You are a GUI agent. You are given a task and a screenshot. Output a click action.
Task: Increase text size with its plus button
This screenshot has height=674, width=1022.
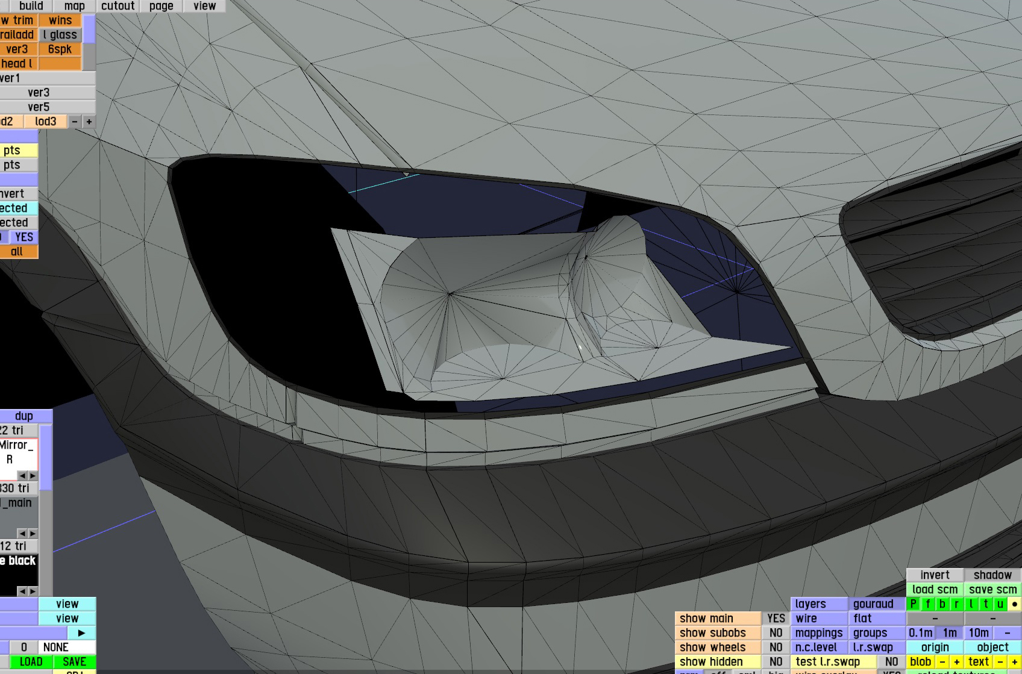pyautogui.click(x=1015, y=662)
